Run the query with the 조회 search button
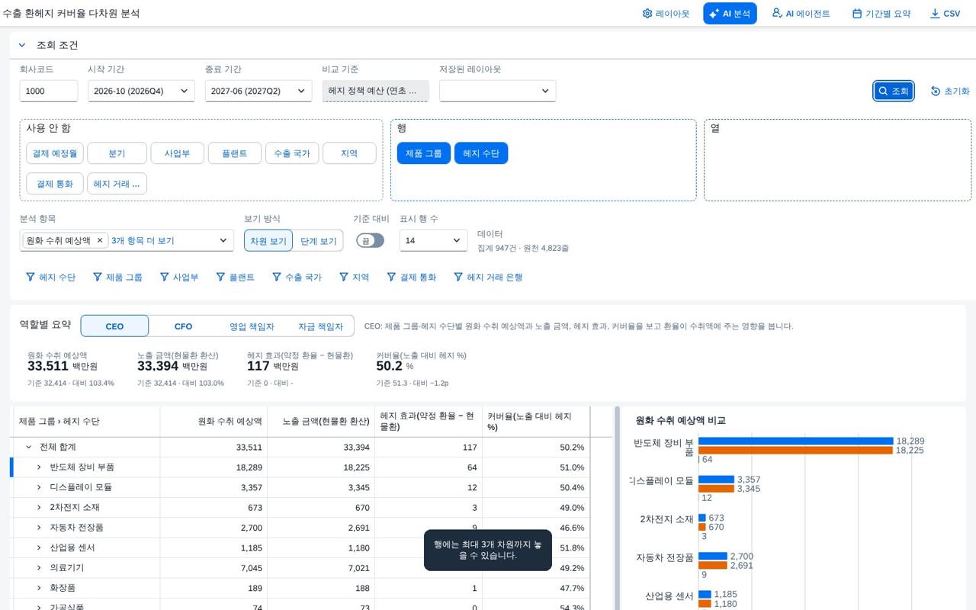 pyautogui.click(x=894, y=91)
